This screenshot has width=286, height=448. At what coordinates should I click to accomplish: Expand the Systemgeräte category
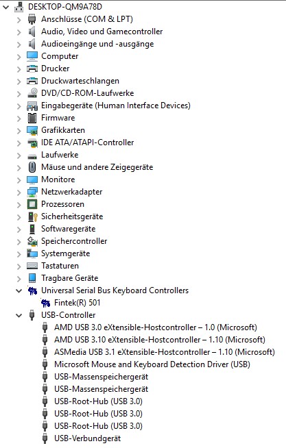[x=19, y=254]
